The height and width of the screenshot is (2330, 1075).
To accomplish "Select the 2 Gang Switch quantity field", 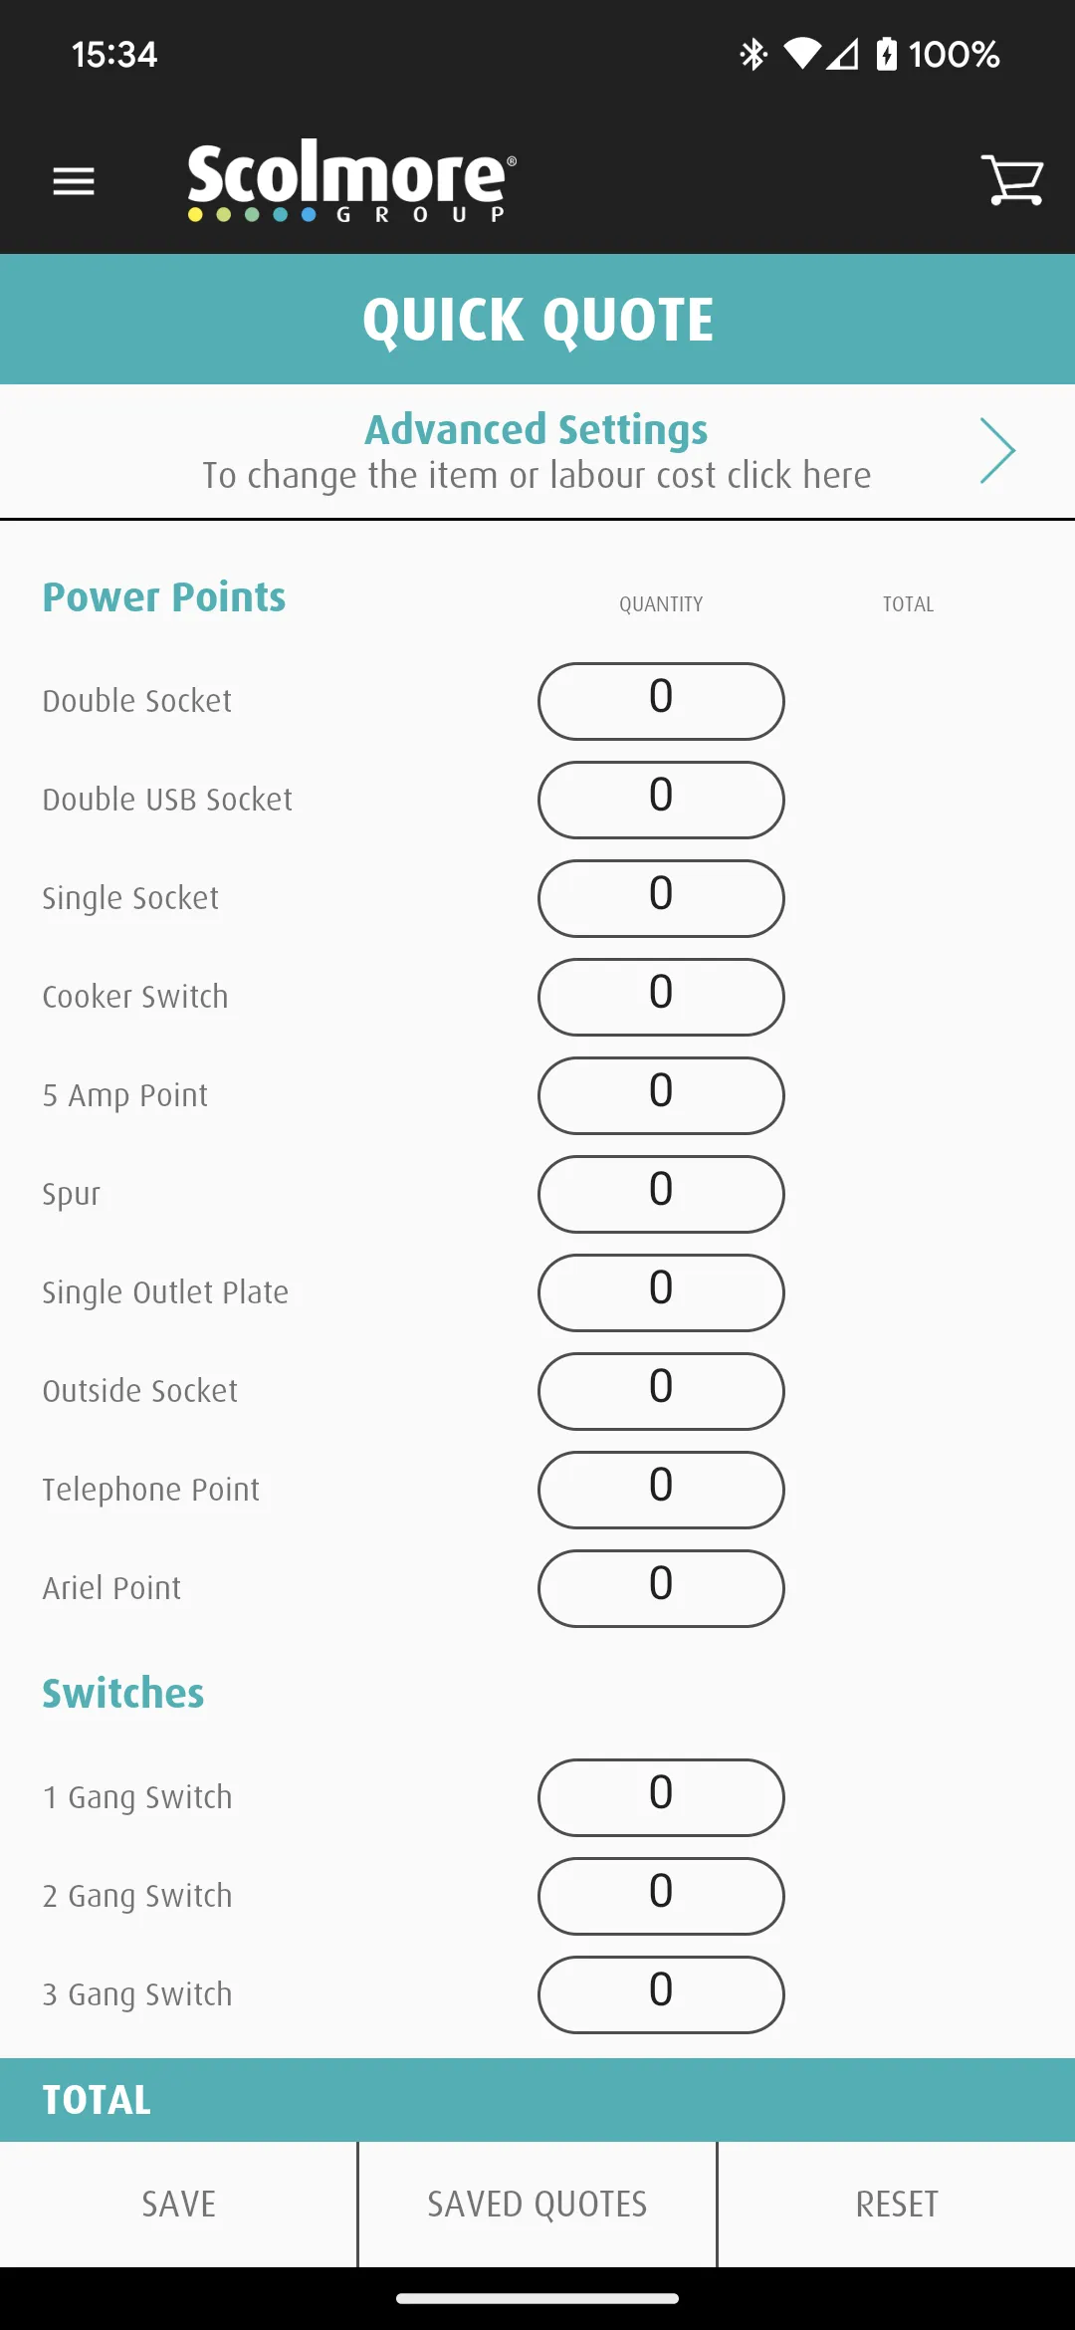I will click(x=661, y=1896).
